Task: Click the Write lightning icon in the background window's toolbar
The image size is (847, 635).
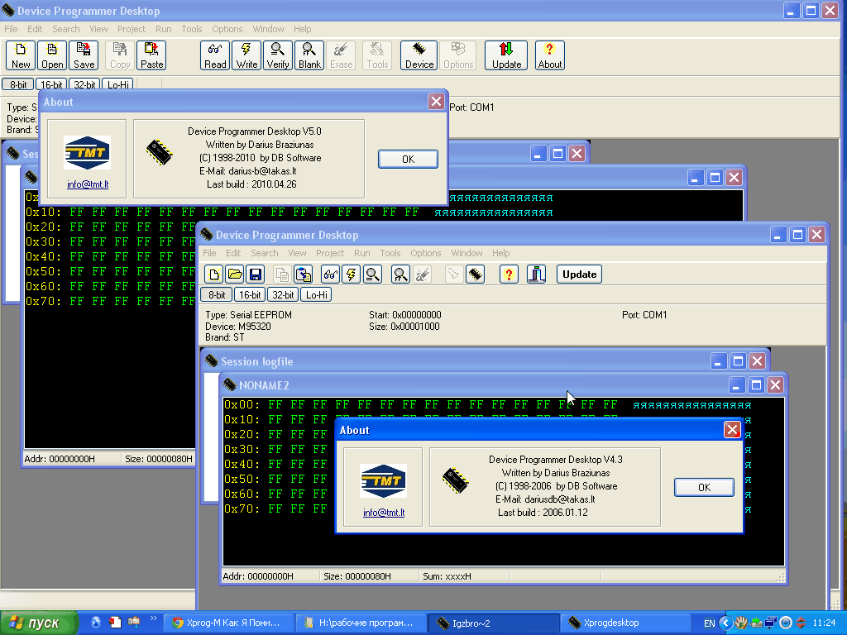Action: pos(246,55)
